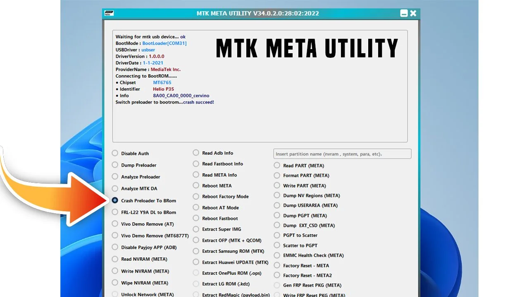Select Dump Preloader
Image resolution: width=529 pixels, height=297 pixels.
click(115, 165)
